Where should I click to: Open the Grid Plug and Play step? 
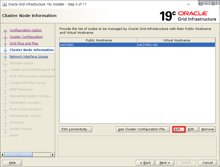tap(24, 43)
